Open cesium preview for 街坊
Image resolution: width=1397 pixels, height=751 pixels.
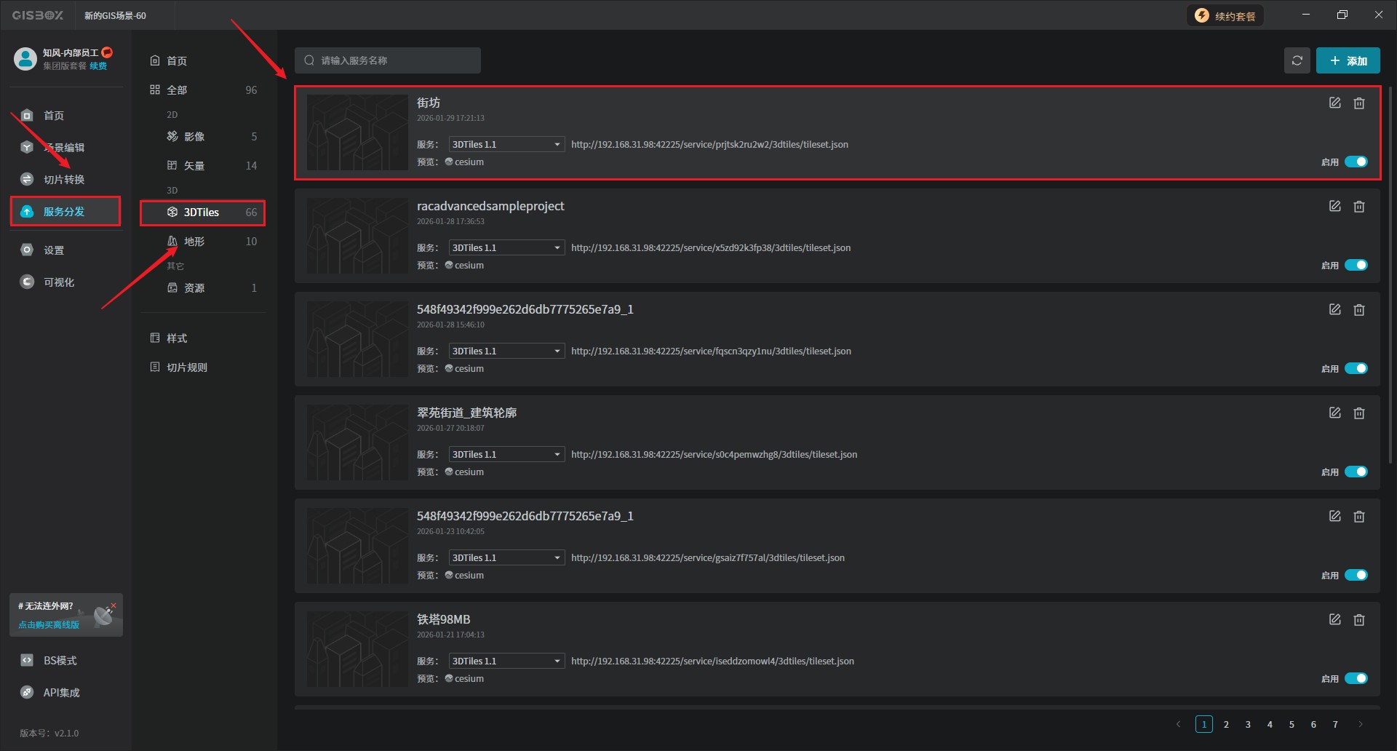coord(468,162)
